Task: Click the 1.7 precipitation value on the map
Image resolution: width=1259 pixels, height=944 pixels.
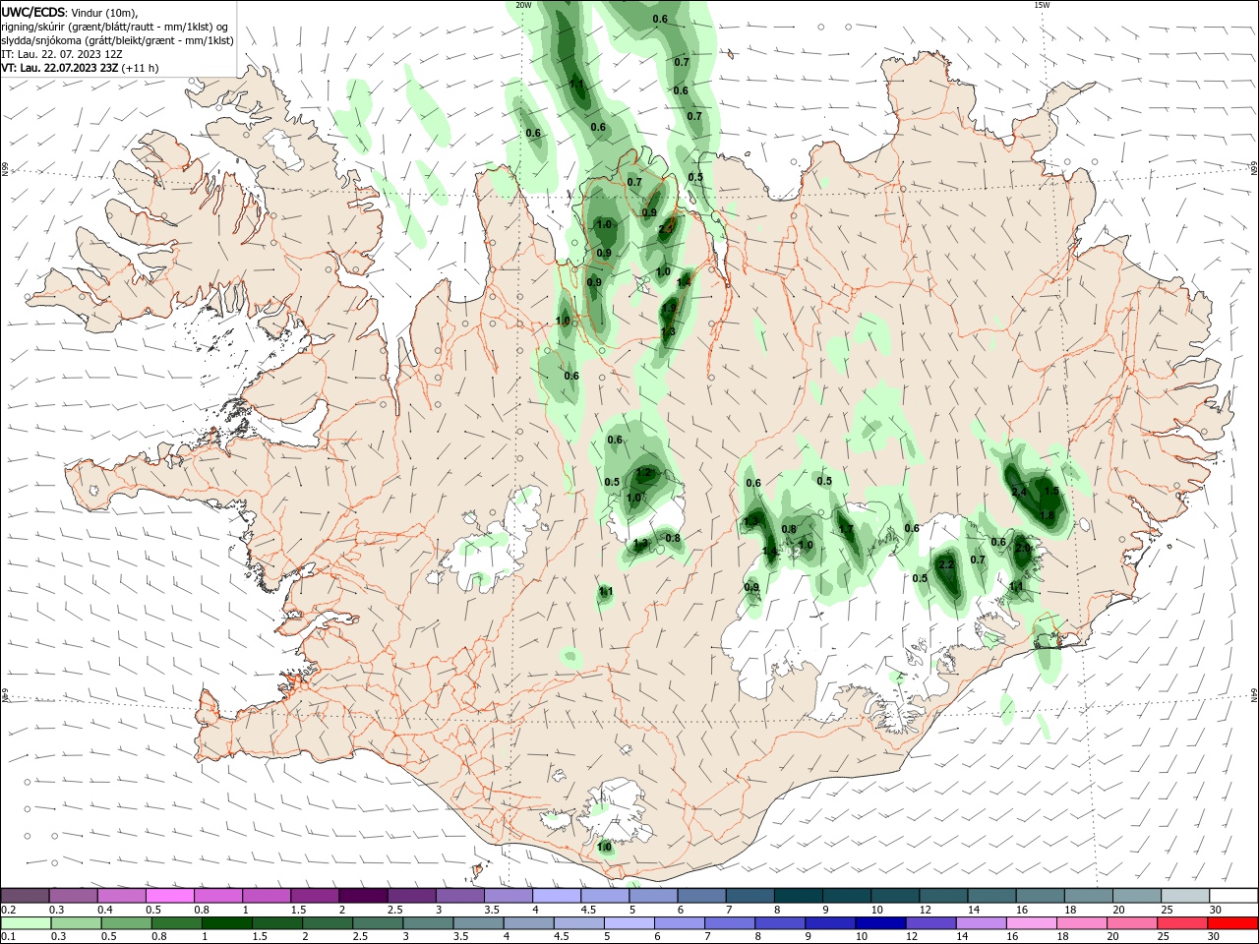Action: [845, 529]
